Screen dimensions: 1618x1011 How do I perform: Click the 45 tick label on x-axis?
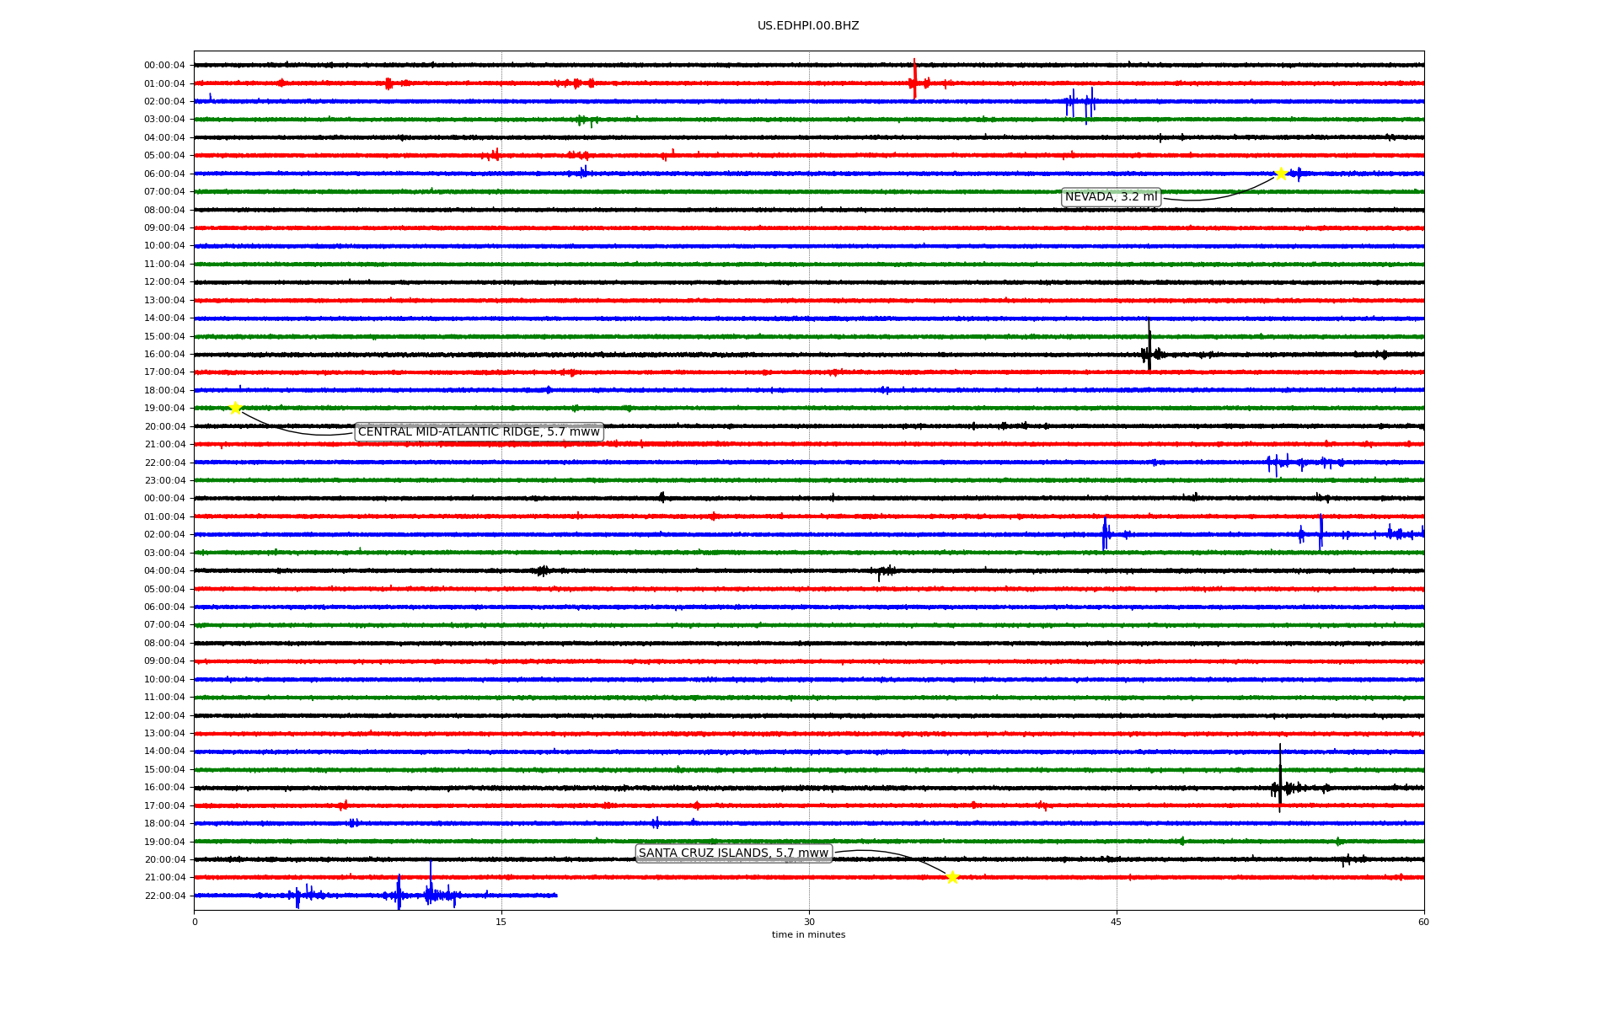pos(1116,922)
